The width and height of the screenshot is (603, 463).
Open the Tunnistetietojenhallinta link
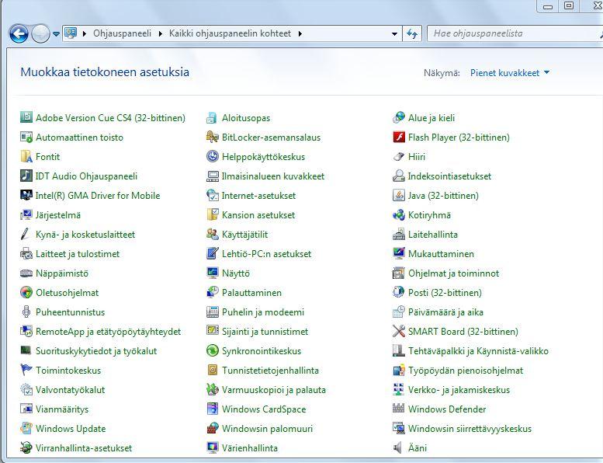coord(270,370)
